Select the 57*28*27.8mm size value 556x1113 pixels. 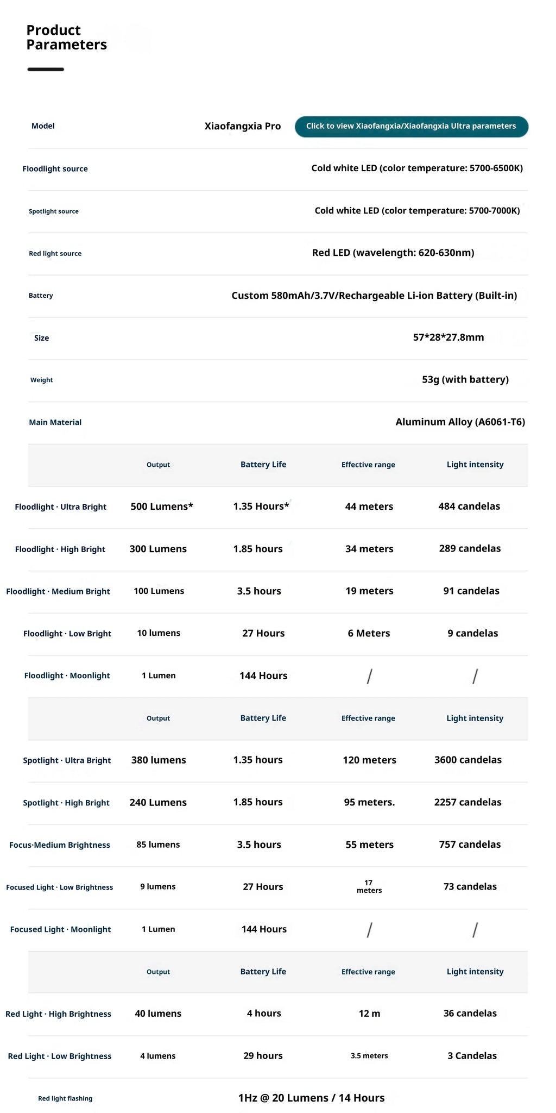448,337
